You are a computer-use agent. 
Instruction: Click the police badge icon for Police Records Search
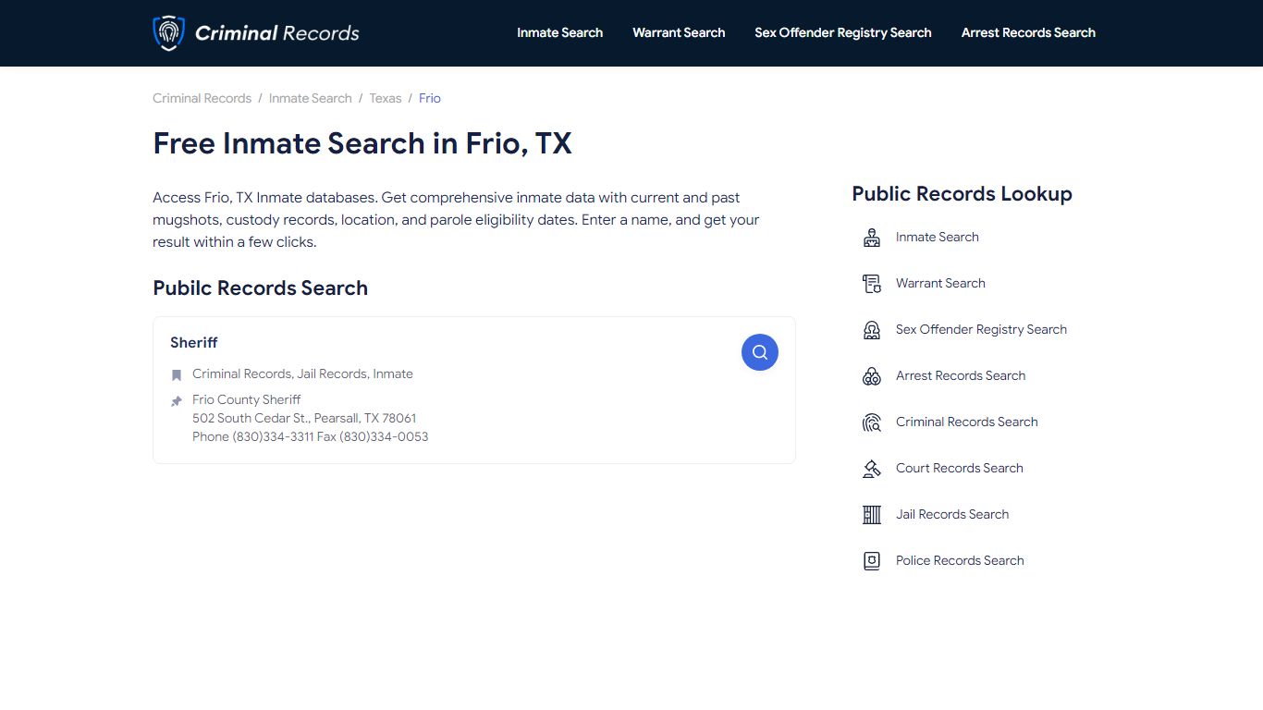[x=872, y=561]
